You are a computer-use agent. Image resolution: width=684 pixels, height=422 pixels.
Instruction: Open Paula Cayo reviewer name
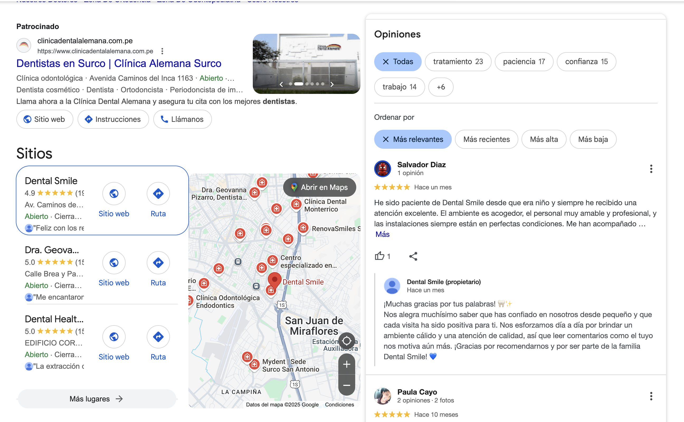417,392
